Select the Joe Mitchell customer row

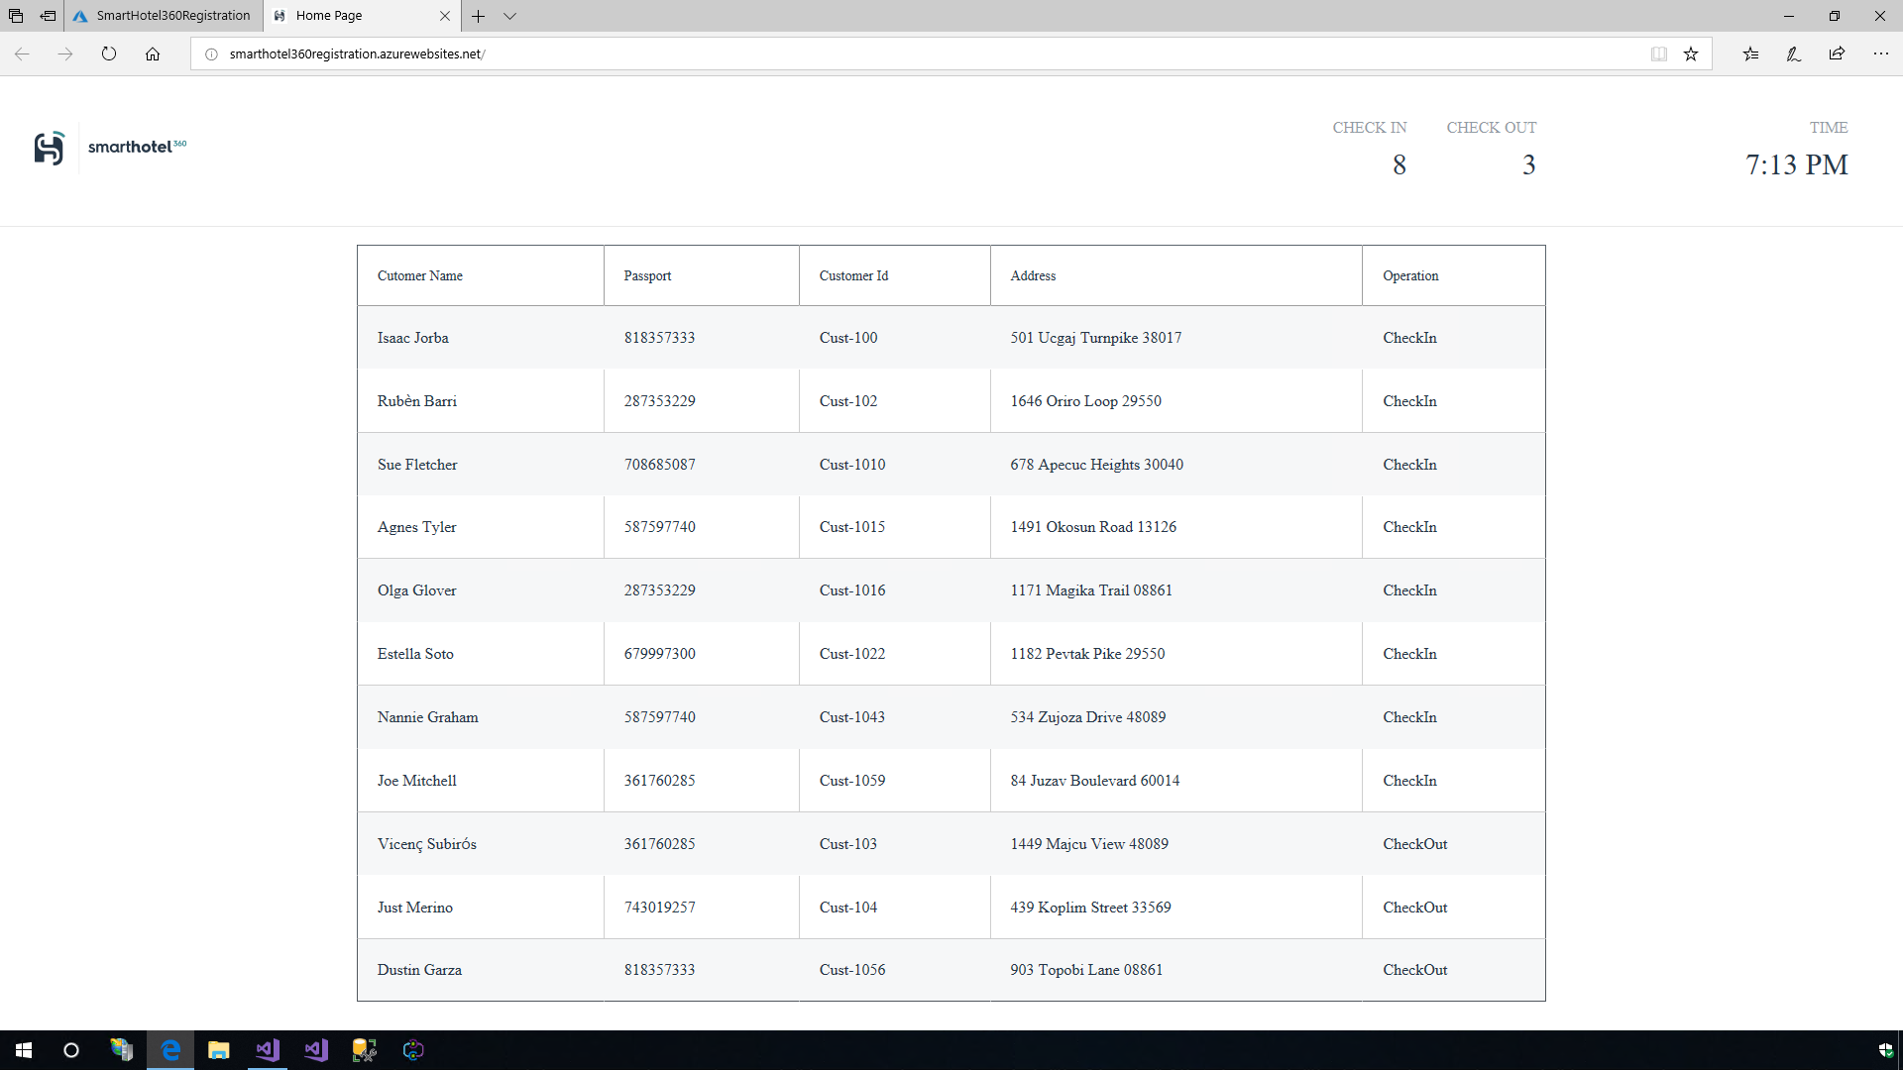(416, 781)
